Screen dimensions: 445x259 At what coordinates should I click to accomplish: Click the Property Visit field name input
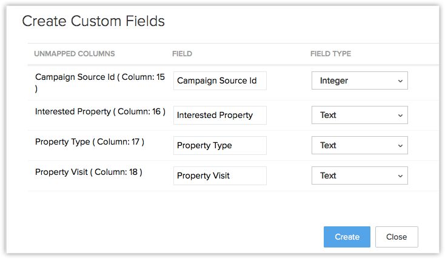219,175
